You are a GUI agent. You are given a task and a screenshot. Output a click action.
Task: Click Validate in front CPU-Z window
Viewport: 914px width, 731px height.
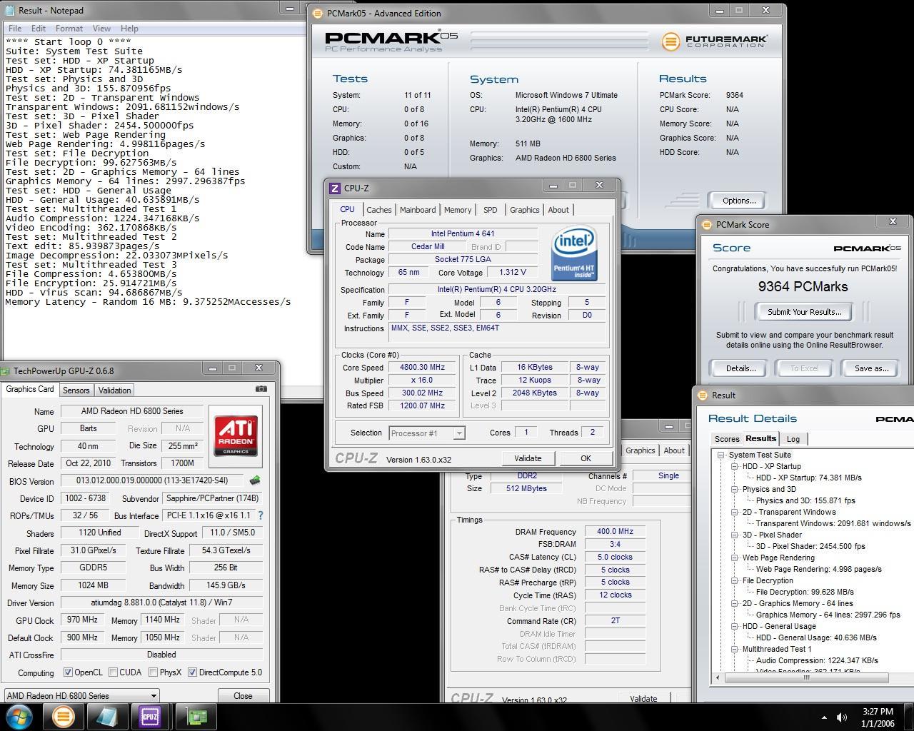pyautogui.click(x=528, y=458)
